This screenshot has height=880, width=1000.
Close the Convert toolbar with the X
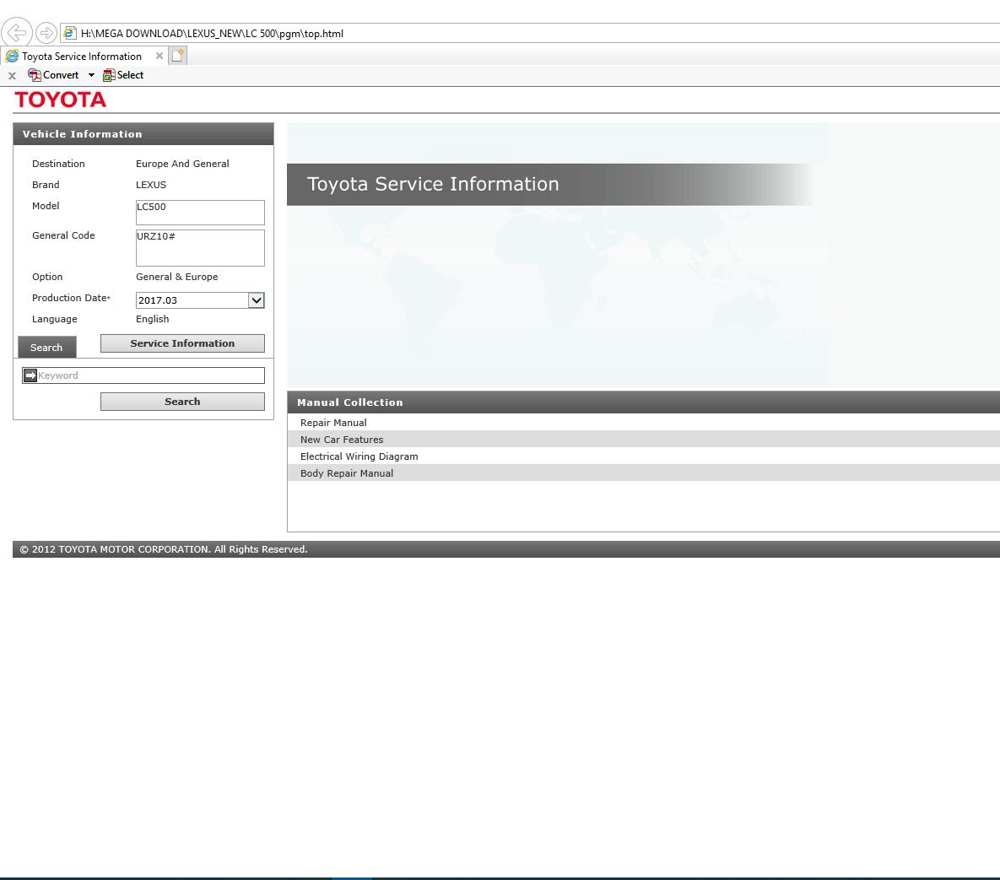(x=12, y=75)
